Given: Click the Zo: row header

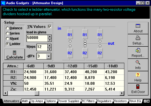Looking at the screenshot, I should (13, 89).
